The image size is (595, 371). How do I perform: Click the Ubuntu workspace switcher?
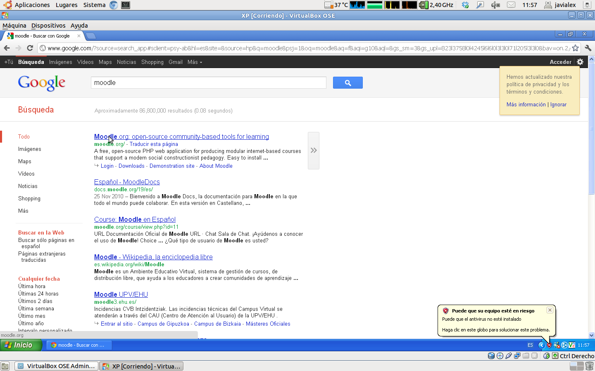[x=576, y=366]
